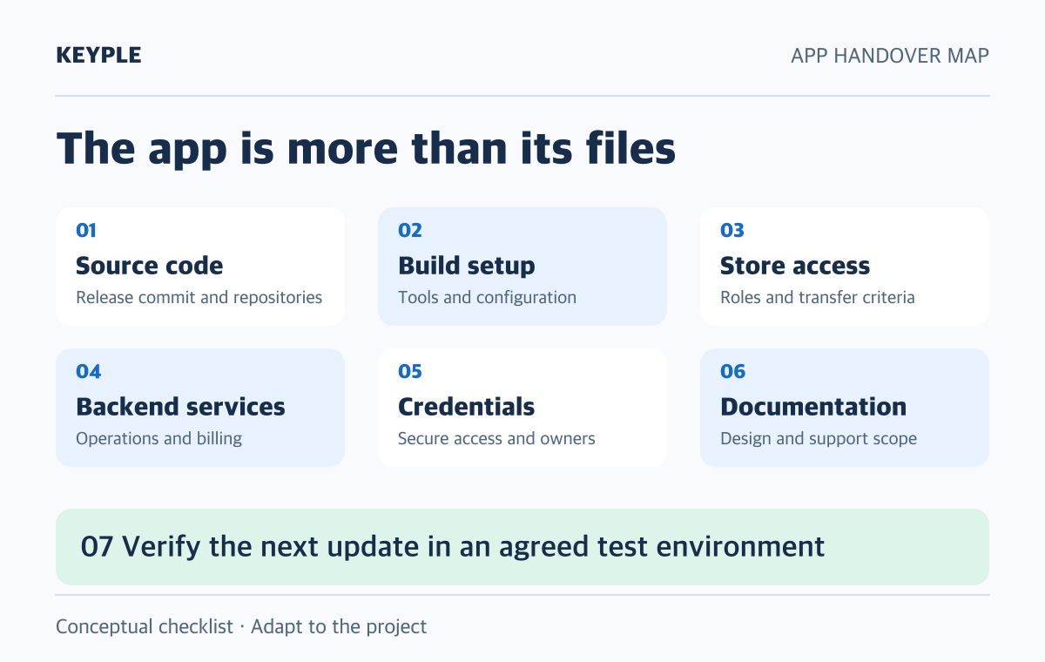
Task: Click the headline "The app is more than its files"
Action: click(x=366, y=148)
